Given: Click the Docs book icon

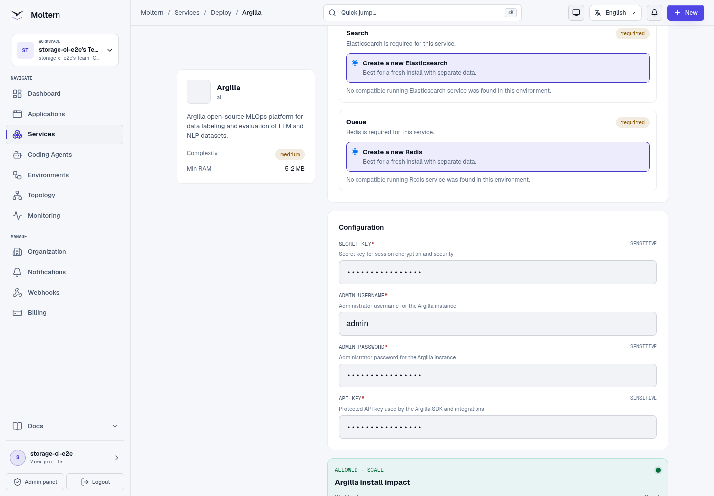Looking at the screenshot, I should coord(17,426).
